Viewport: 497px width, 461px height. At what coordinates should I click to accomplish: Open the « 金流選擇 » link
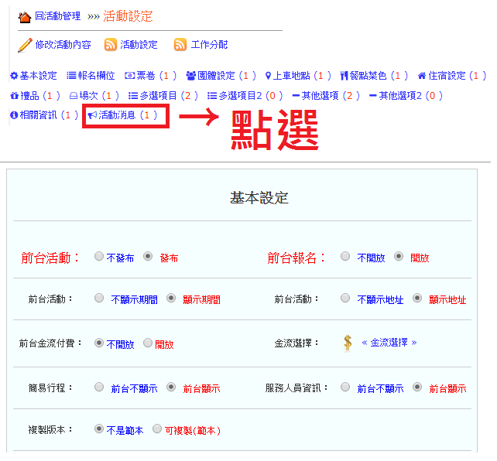(x=389, y=343)
